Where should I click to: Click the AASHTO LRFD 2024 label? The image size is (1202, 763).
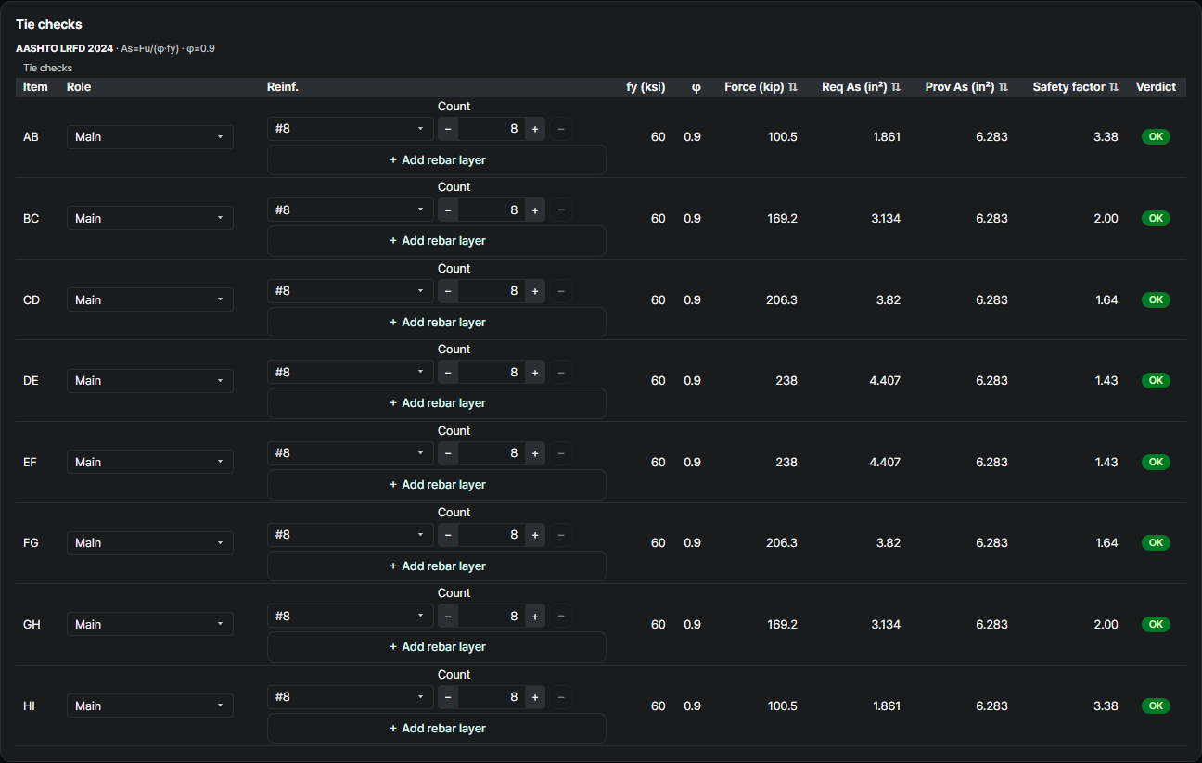point(64,48)
